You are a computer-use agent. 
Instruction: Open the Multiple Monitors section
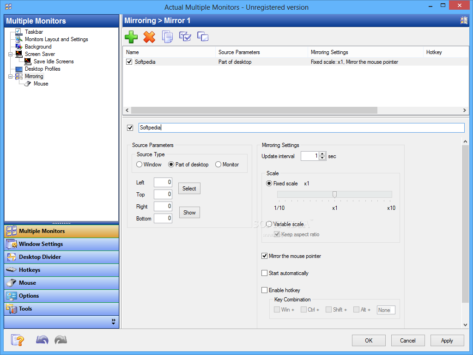[x=61, y=231]
